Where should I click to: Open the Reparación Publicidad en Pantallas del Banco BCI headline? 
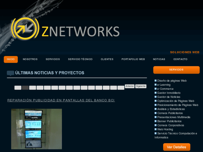click(x=61, y=100)
